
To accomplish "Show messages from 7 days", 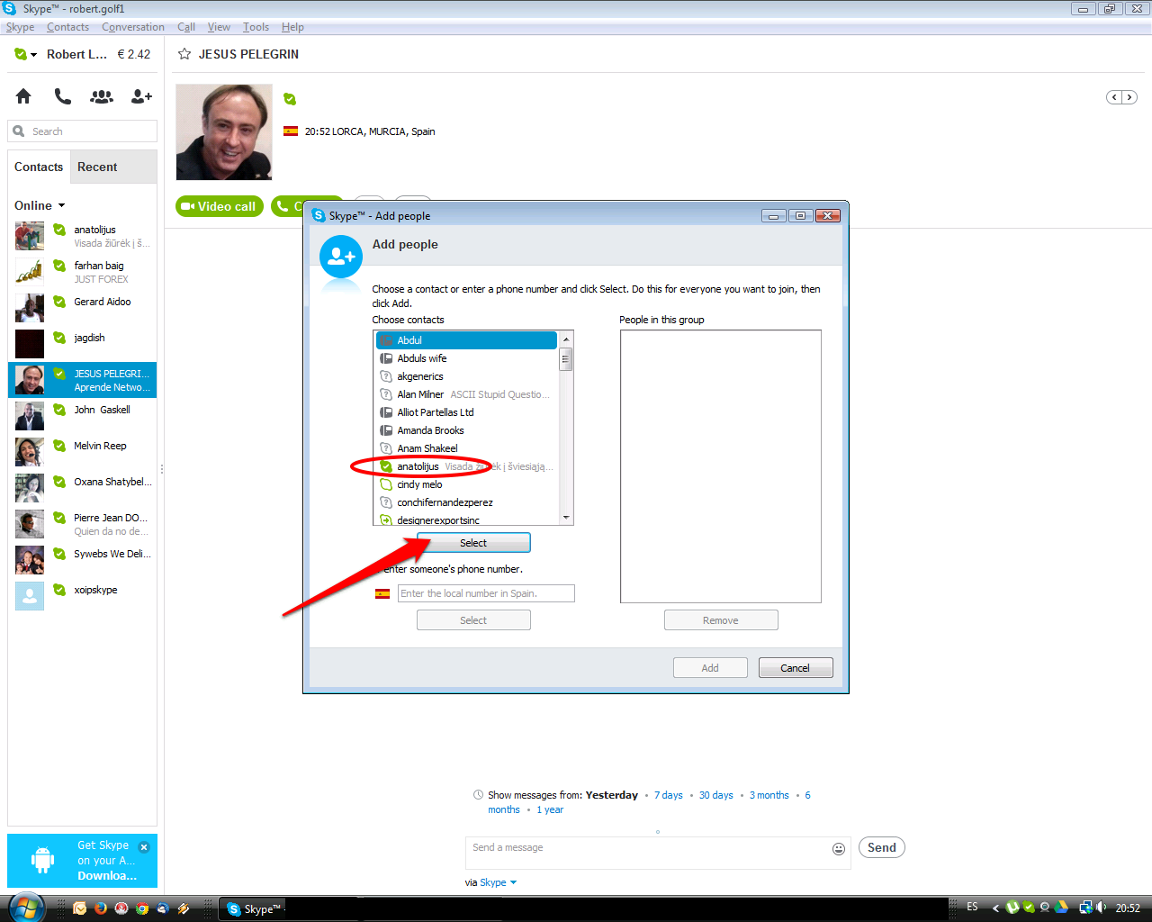I will click(x=668, y=795).
